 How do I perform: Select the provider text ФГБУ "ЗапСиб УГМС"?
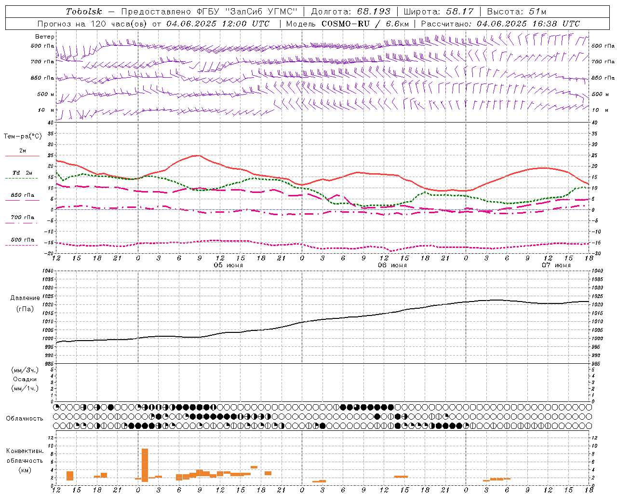247,12
